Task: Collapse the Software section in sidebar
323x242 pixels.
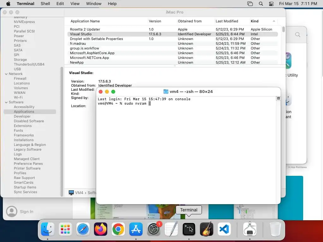Action: pyautogui.click(x=6, y=102)
